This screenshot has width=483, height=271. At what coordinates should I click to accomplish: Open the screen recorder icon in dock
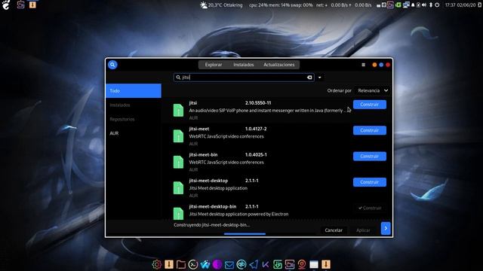[x=290, y=264]
